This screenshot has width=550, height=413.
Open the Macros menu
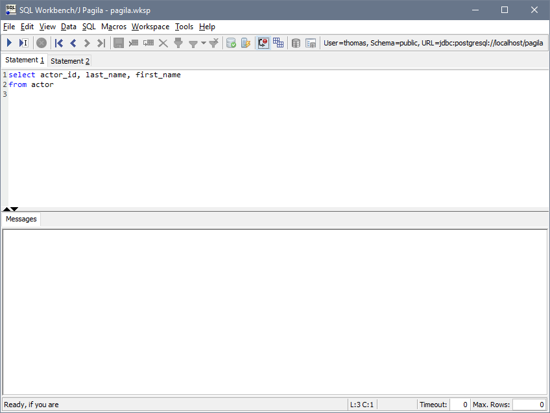(x=114, y=27)
